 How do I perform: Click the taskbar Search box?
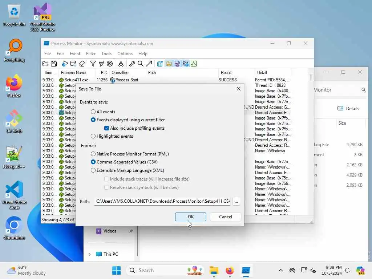coord(166,270)
